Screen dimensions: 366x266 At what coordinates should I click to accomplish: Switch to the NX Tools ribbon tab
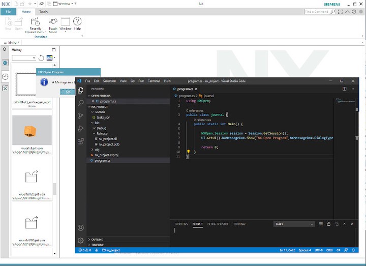click(x=44, y=11)
